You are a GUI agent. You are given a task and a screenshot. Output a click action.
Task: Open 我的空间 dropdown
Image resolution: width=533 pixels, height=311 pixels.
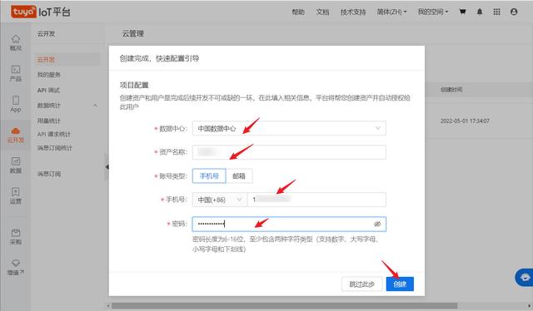pos(433,12)
